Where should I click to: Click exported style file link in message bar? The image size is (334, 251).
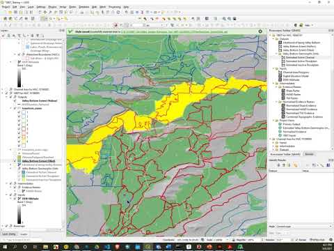pyautogui.click(x=174, y=31)
